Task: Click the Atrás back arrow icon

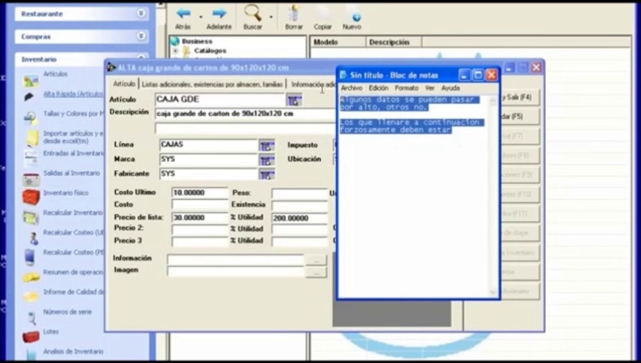Action: (x=183, y=13)
